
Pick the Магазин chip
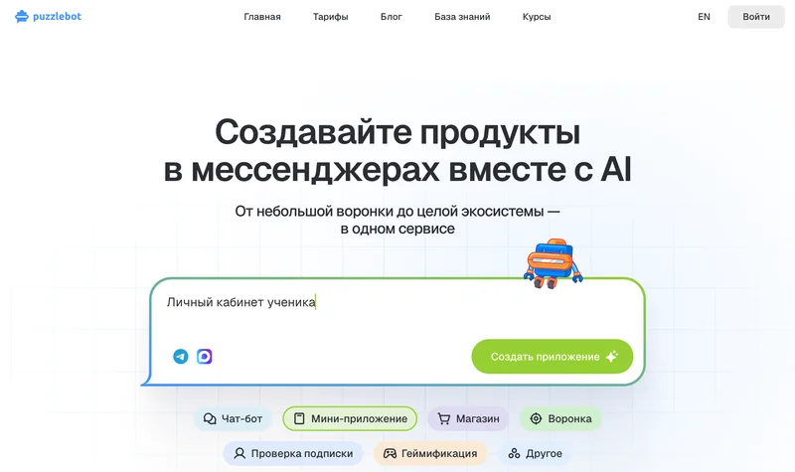468,418
